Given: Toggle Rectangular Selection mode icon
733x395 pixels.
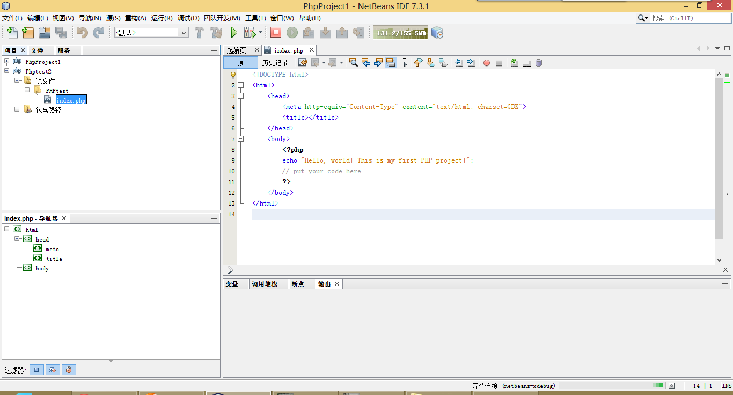Looking at the screenshot, I should (x=404, y=63).
